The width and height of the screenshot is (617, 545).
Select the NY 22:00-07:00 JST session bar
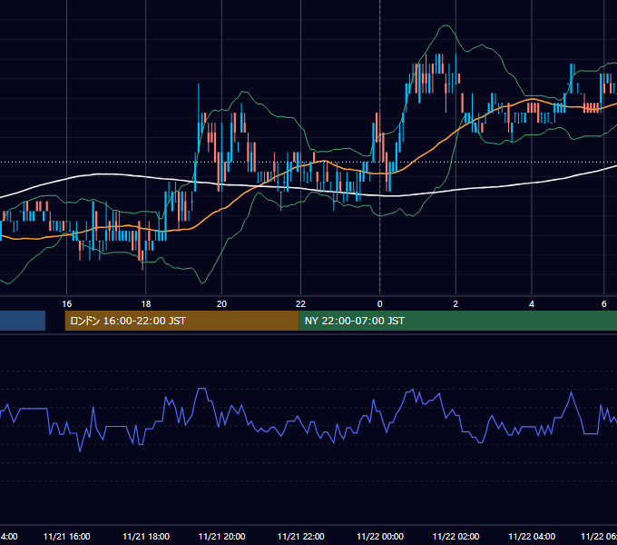pyautogui.click(x=458, y=321)
